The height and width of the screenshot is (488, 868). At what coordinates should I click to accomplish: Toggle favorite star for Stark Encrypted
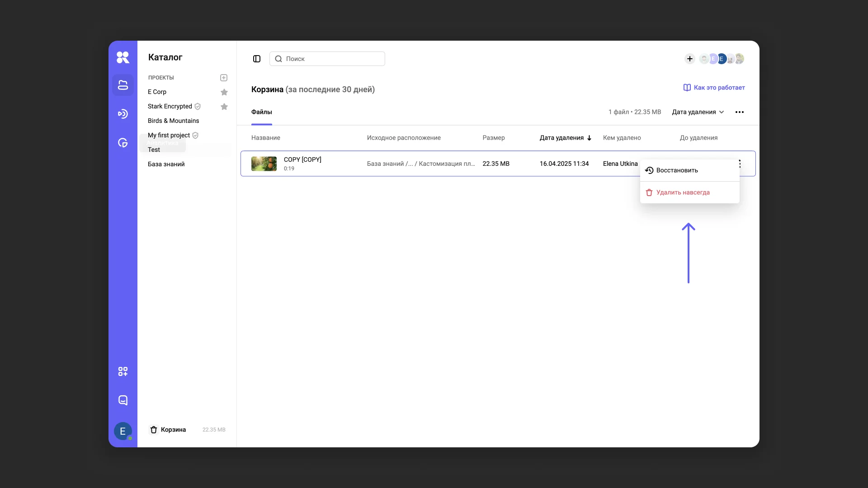[224, 107]
